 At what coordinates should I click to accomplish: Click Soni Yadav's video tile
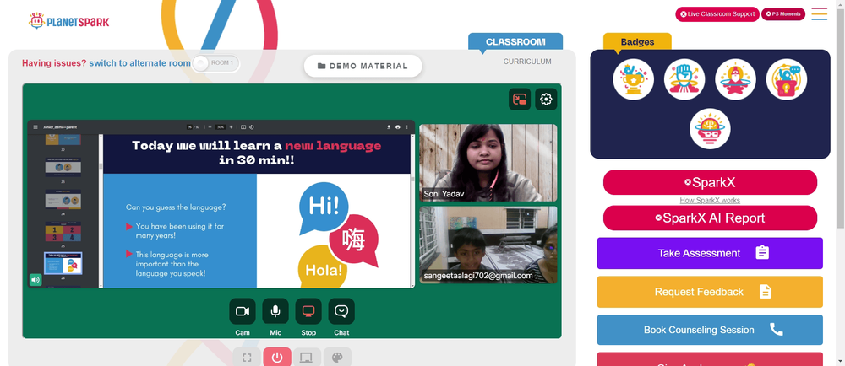488,163
